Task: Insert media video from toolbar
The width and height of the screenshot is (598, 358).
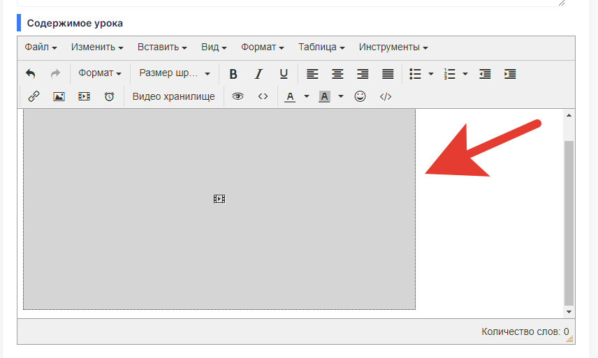Action: pyautogui.click(x=84, y=96)
